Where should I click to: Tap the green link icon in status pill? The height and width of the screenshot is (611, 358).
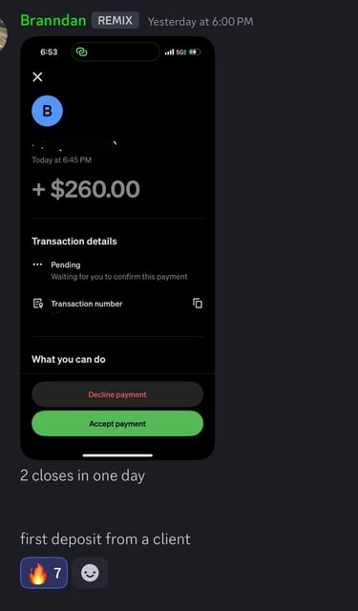[x=81, y=52]
